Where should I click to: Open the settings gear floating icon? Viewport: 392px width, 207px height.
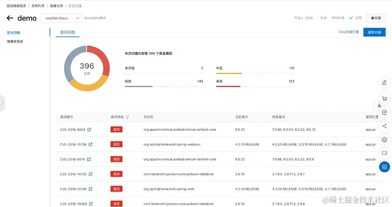384,140
